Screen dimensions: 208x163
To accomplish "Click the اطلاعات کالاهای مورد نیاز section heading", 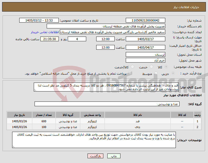I will tap(182, 95).
